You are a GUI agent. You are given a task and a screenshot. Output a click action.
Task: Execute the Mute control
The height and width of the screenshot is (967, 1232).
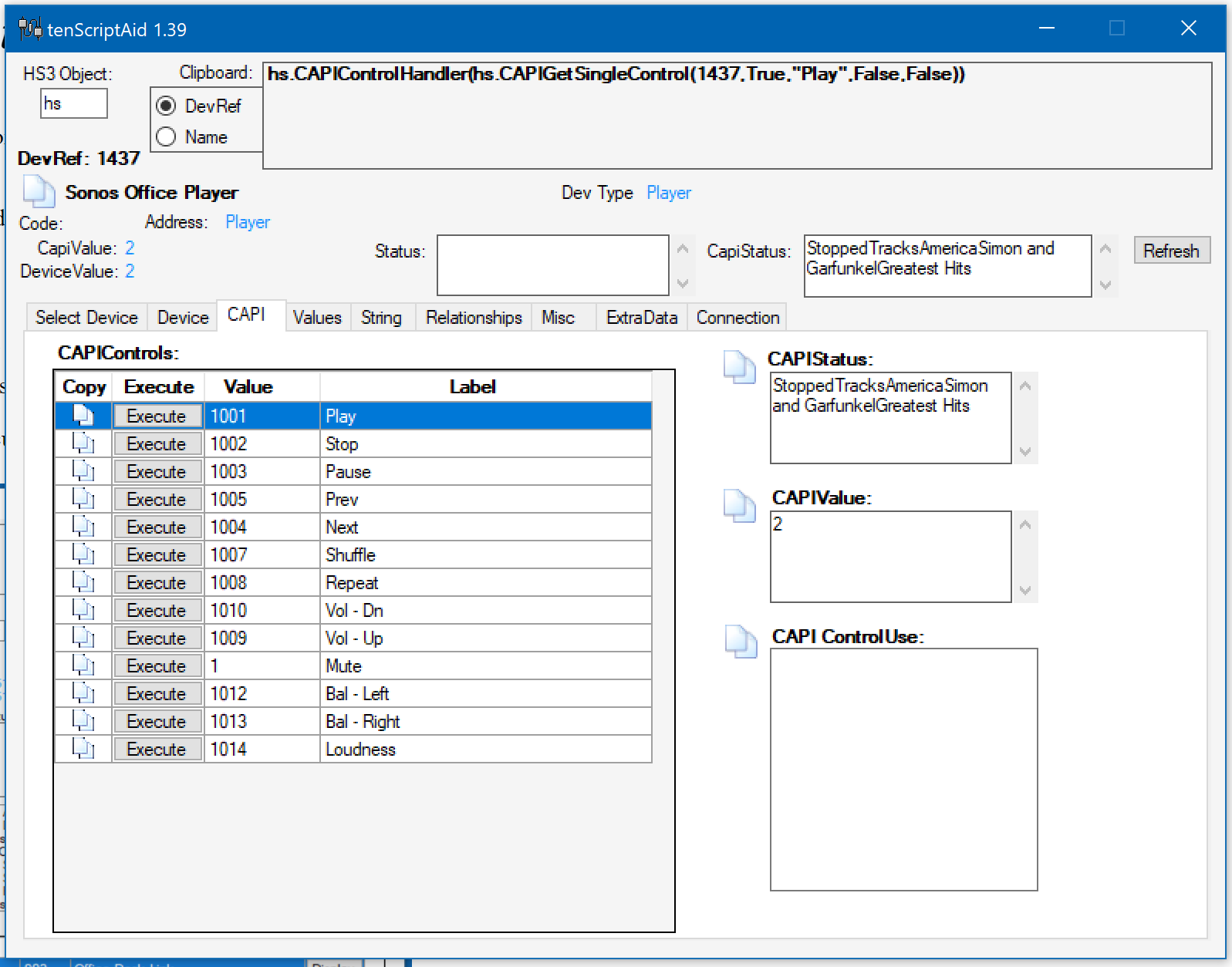[x=157, y=666]
